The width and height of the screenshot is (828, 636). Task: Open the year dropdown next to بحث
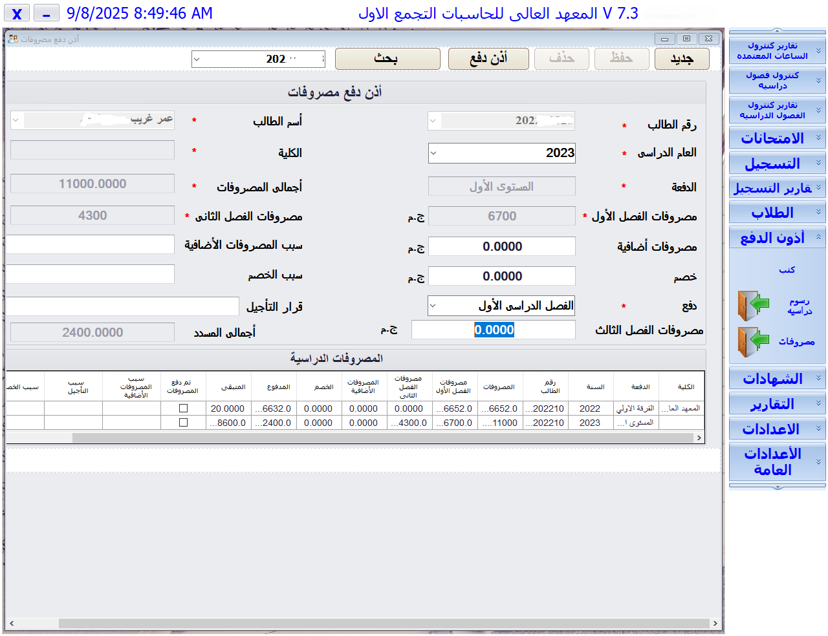196,58
